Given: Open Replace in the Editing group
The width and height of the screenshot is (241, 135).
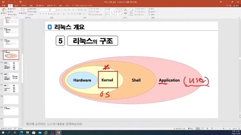Looking at the screenshot, I should (x=152, y=12).
